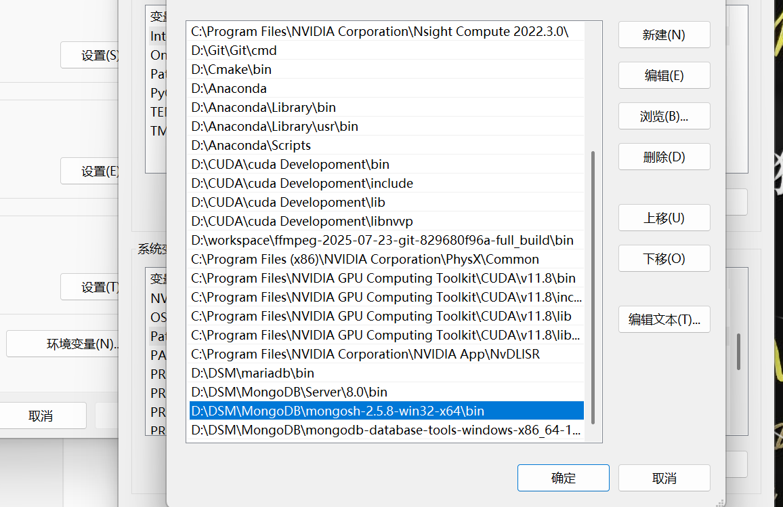This screenshot has height=507, width=783.
Task: Click the 编辑文本(T)... button
Action: 664,319
